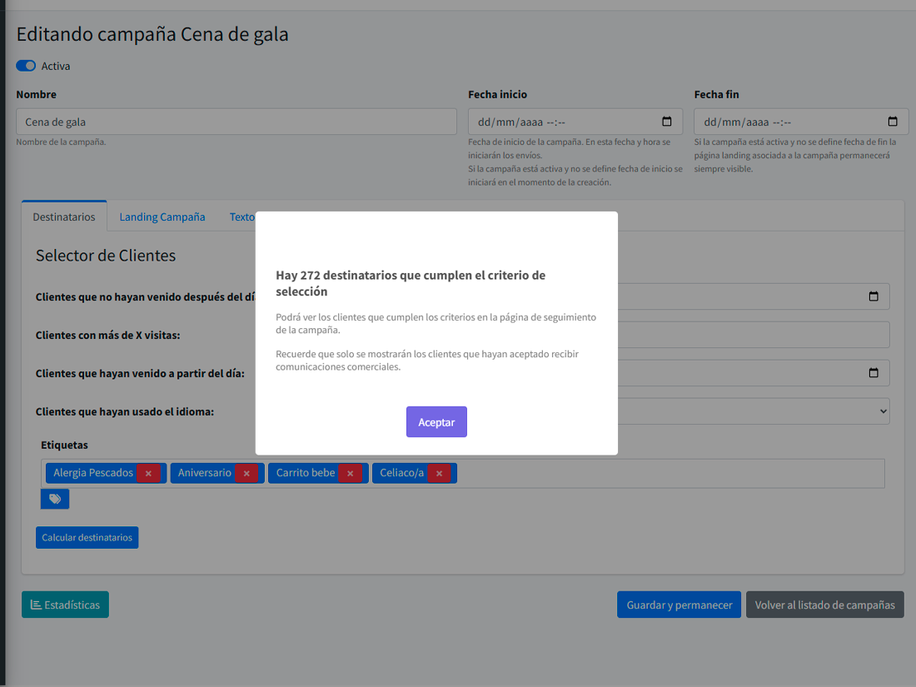Select the Celiaco/a tag label
916x687 pixels.
[402, 473]
